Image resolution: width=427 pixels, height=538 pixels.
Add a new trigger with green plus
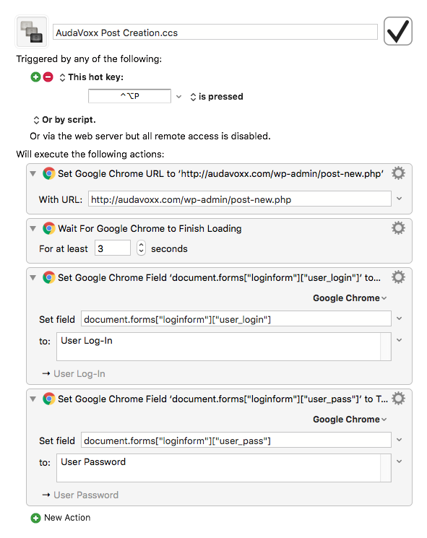tap(35, 77)
